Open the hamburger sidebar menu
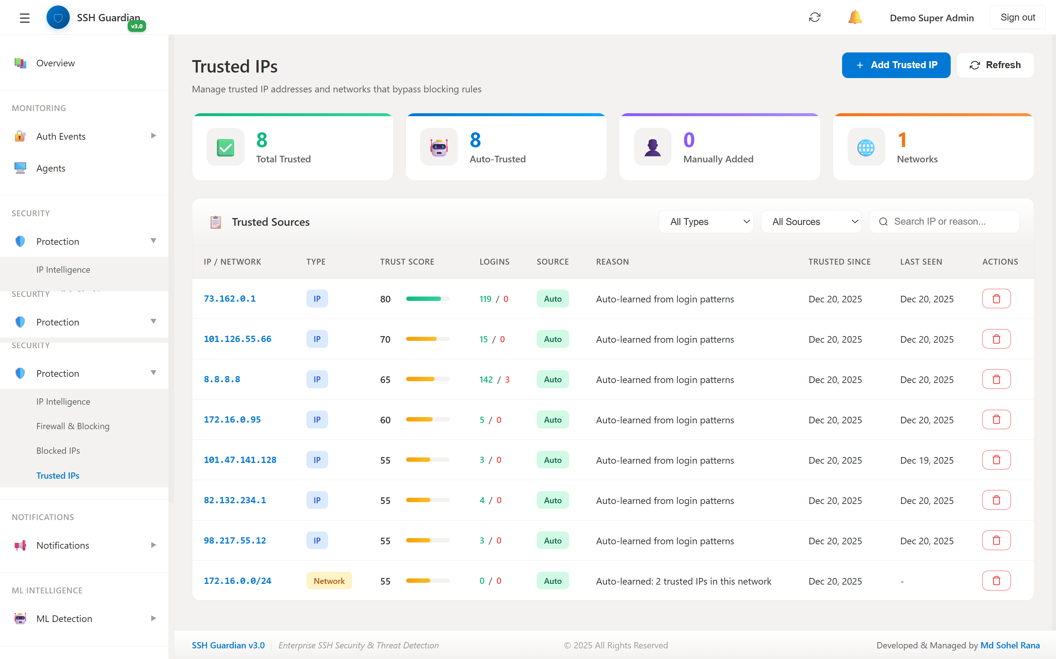 [x=25, y=18]
